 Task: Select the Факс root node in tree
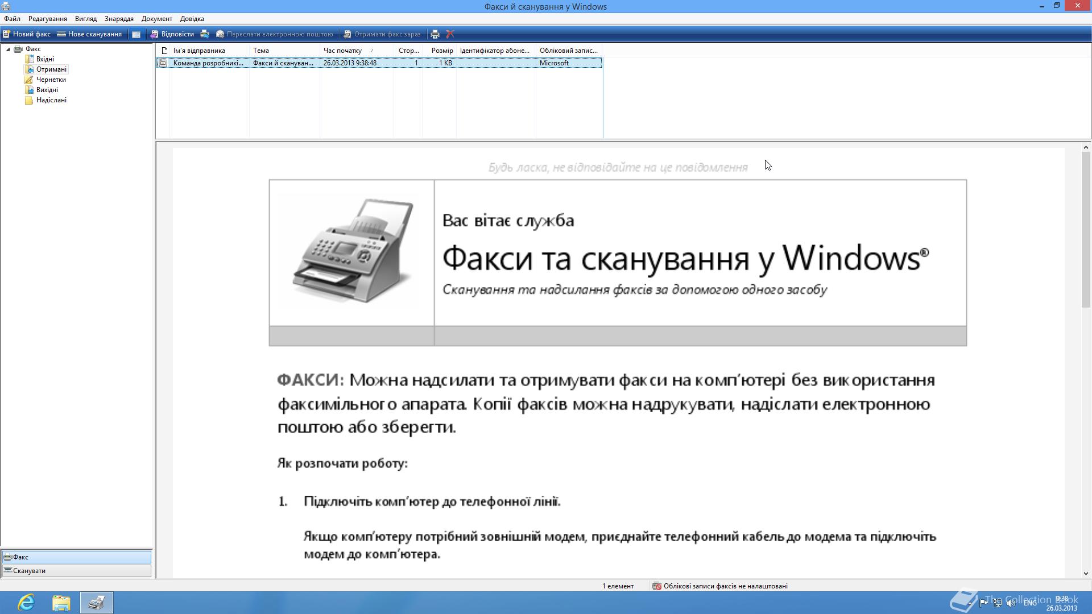[33, 49]
